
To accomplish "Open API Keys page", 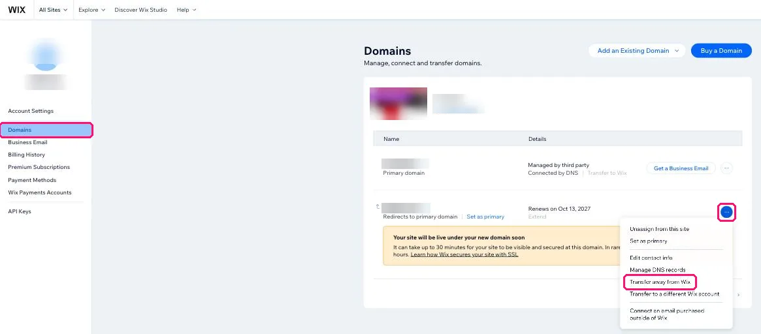I will tap(20, 211).
